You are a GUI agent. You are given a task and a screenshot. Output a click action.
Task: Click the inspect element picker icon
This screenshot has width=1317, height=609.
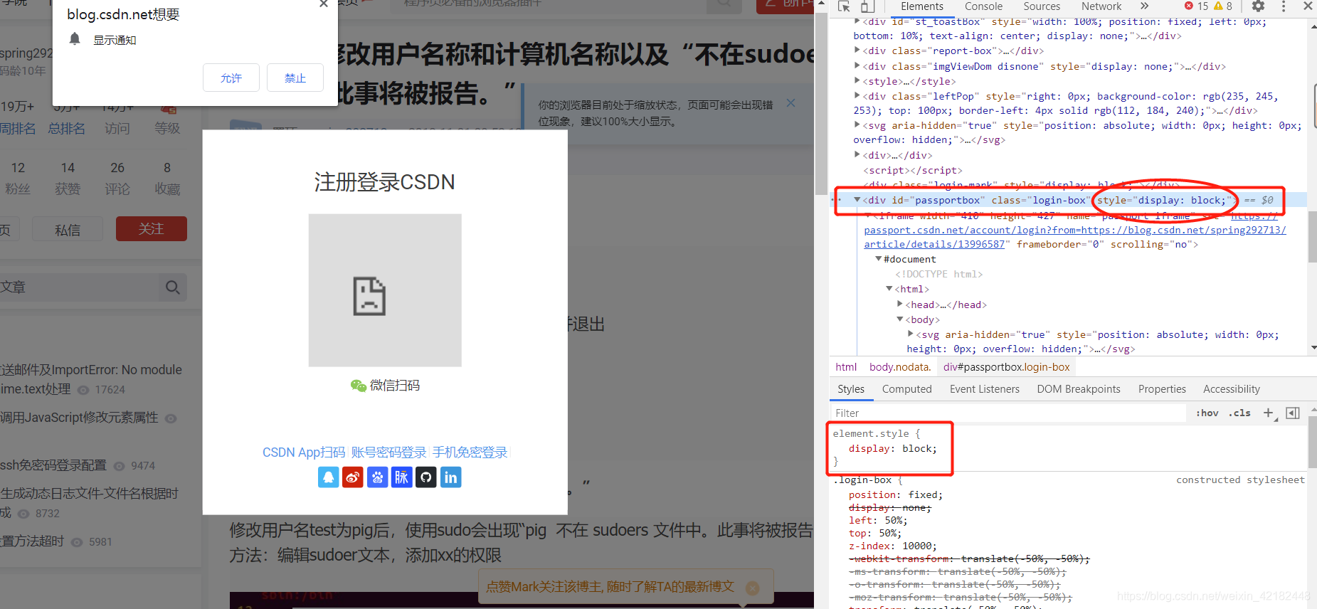(844, 6)
